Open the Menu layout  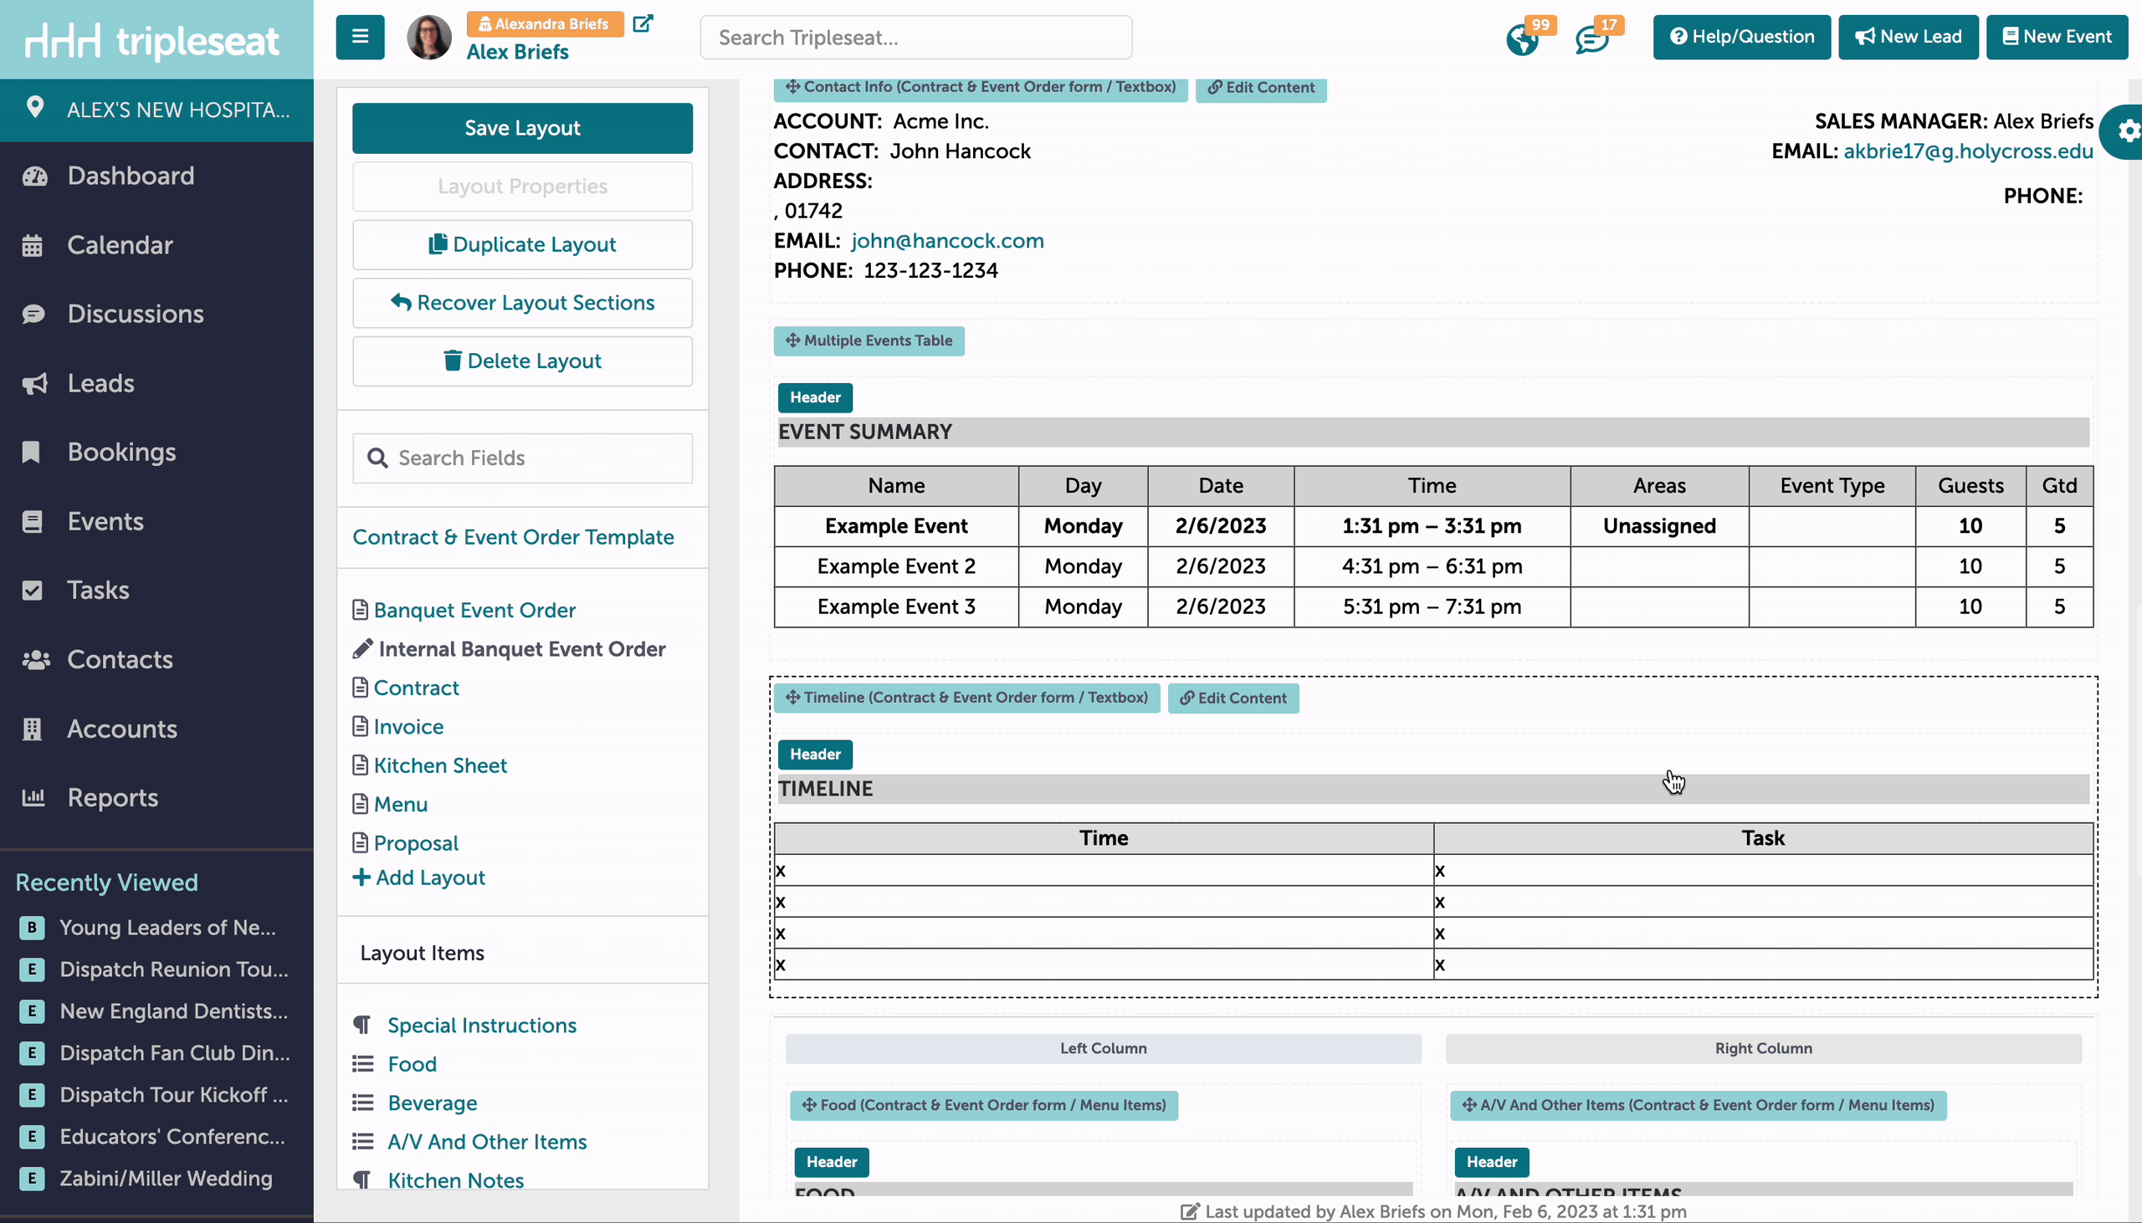401,804
